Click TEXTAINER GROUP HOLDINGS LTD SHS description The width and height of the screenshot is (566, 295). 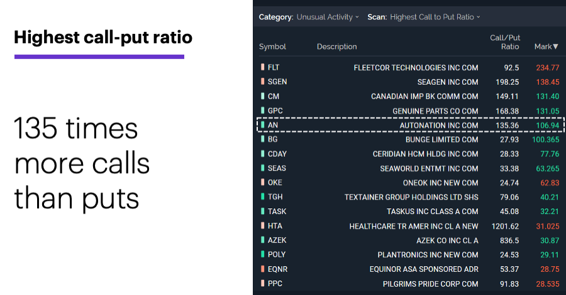tap(411, 197)
